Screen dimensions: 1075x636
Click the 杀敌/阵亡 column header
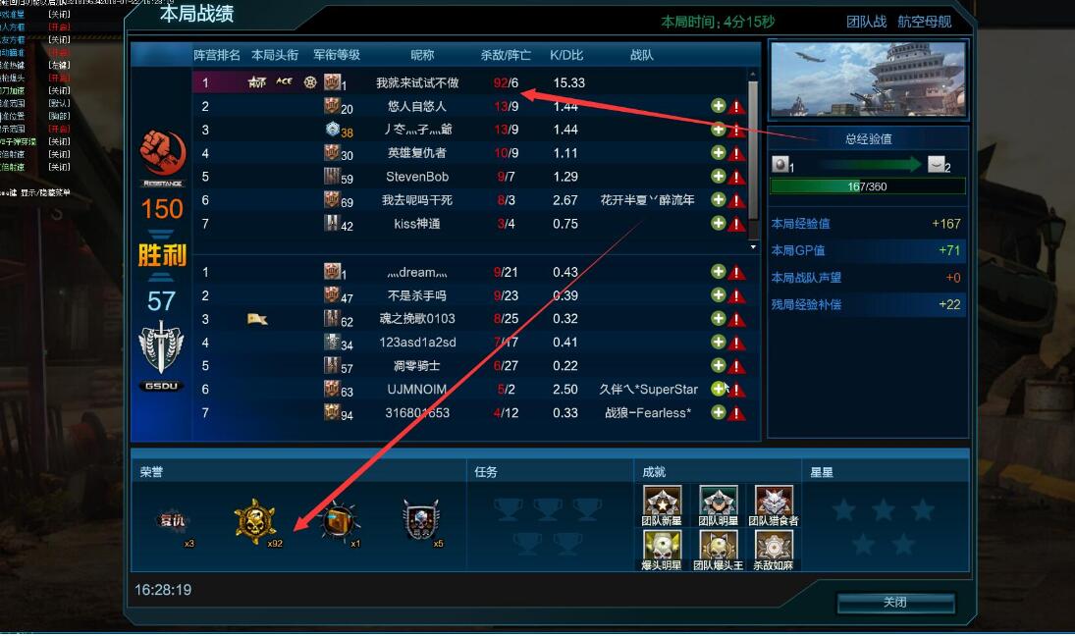(506, 55)
